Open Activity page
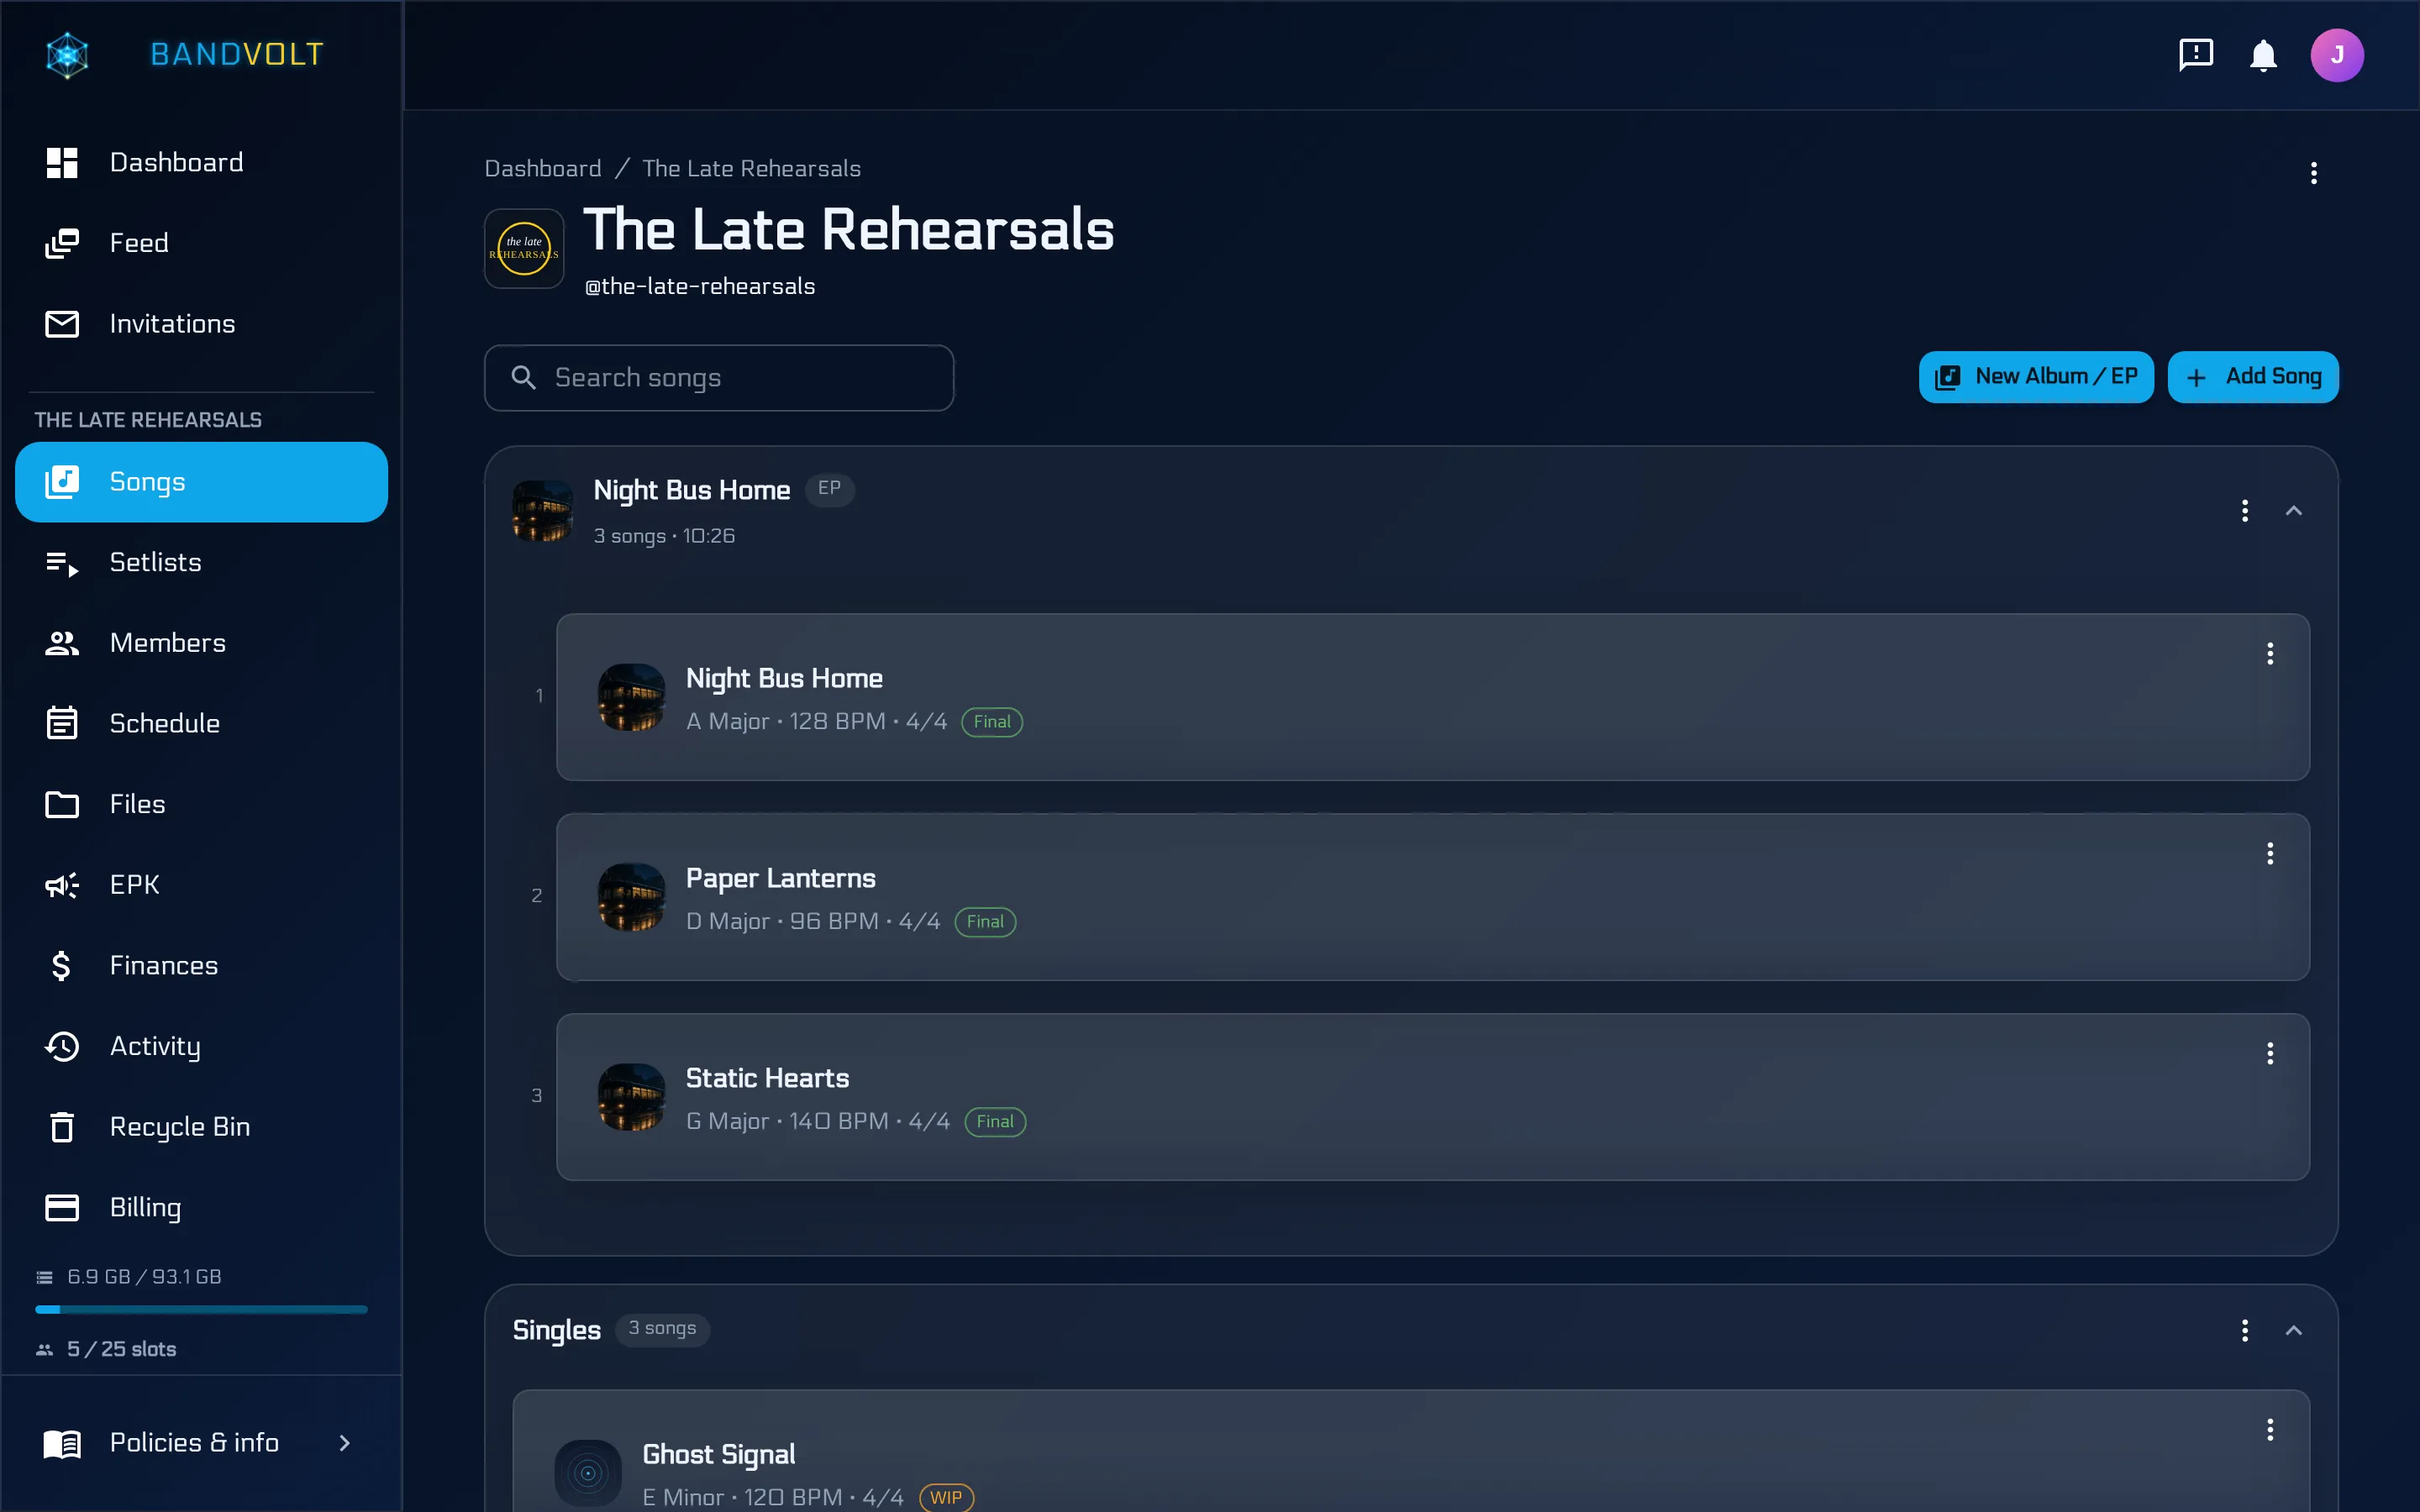This screenshot has width=2420, height=1512. click(x=201, y=1046)
